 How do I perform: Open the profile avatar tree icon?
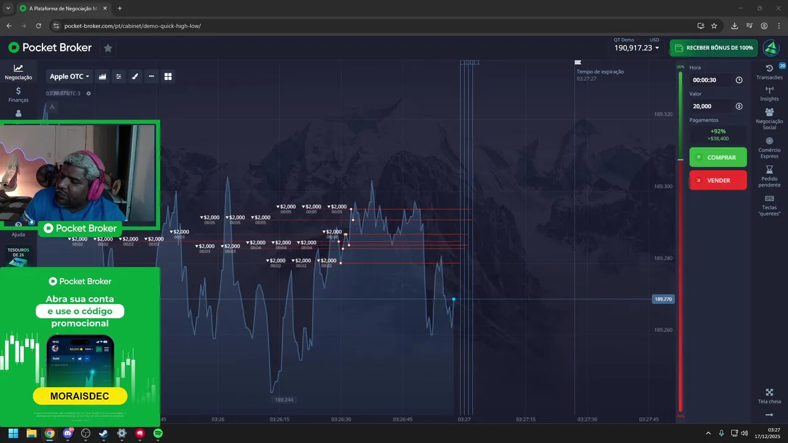(771, 47)
